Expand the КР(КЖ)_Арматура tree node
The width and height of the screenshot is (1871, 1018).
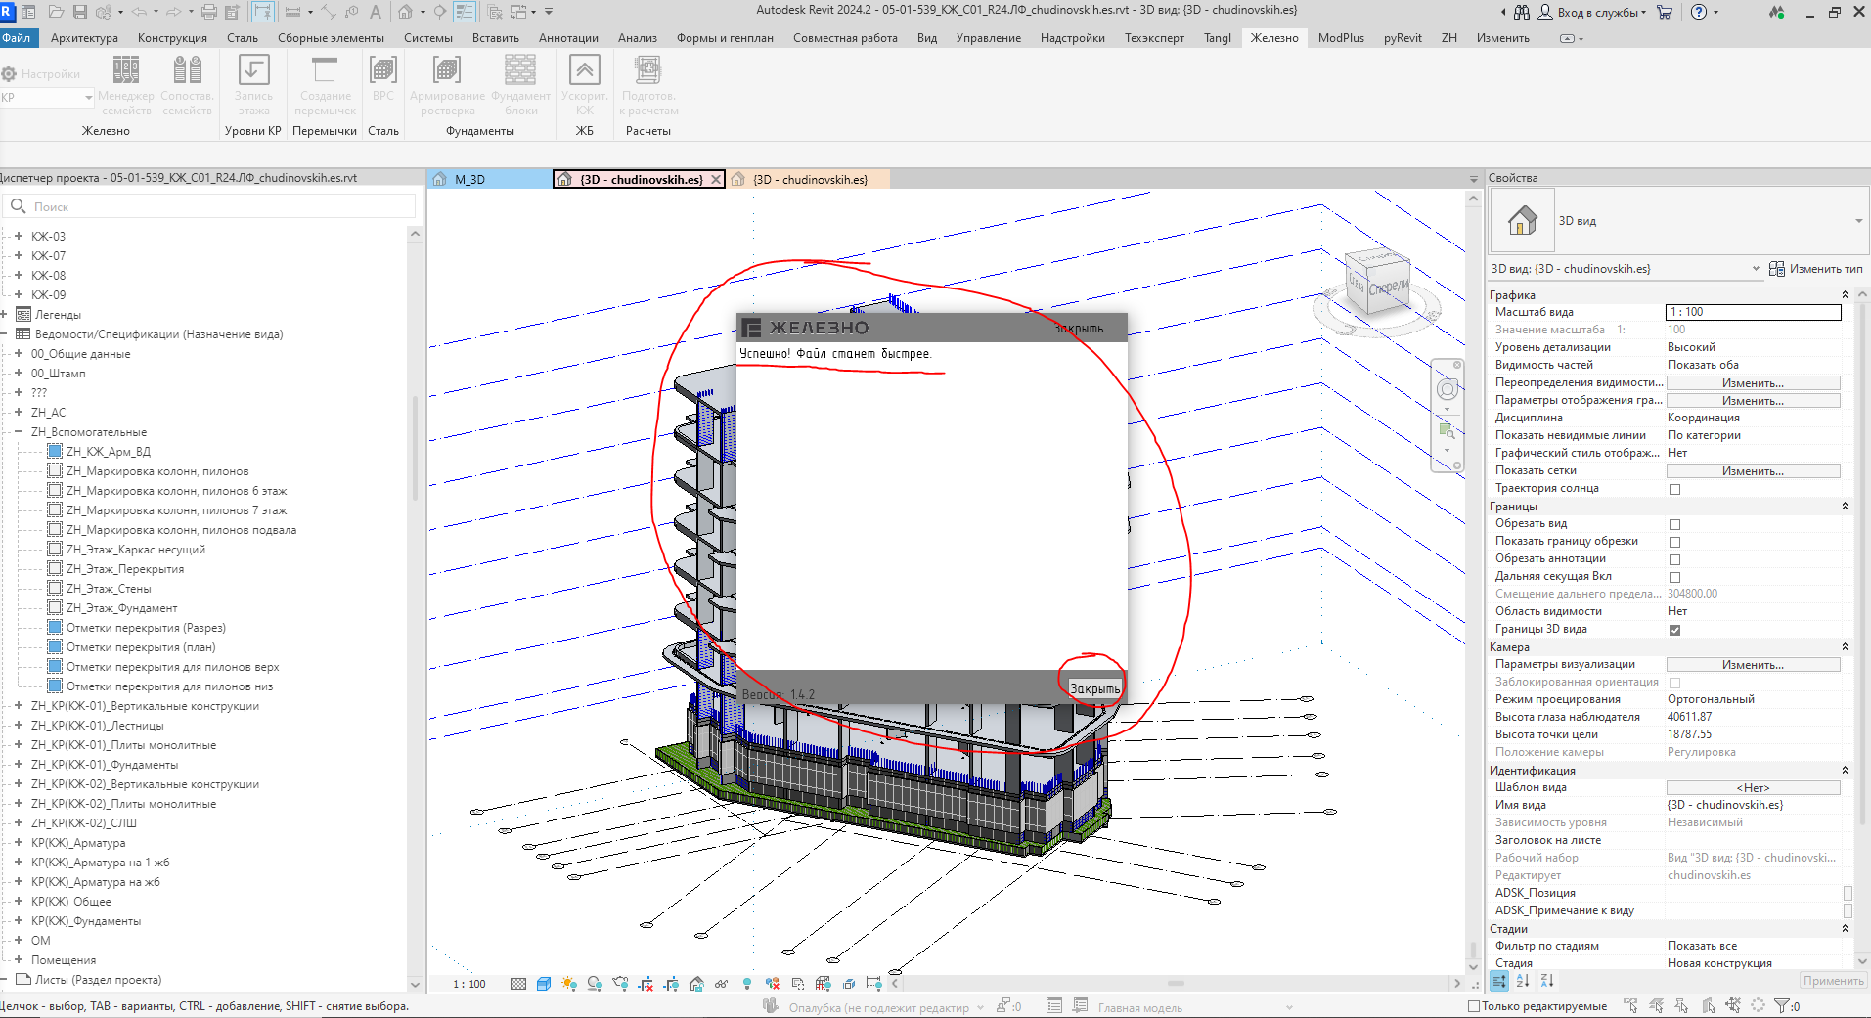(19, 842)
